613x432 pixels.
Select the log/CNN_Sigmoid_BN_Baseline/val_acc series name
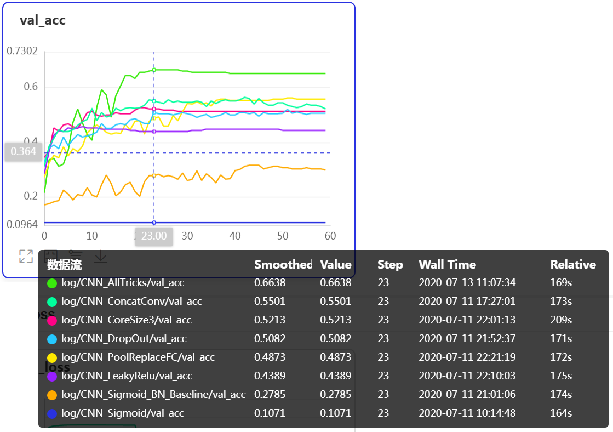click(x=153, y=394)
